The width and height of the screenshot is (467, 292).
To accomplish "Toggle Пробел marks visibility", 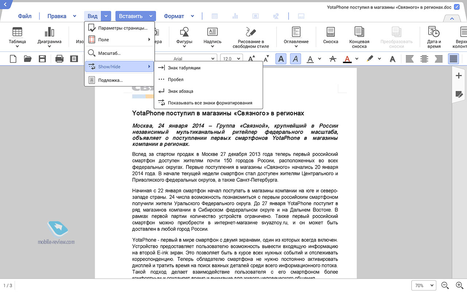I will (x=208, y=80).
